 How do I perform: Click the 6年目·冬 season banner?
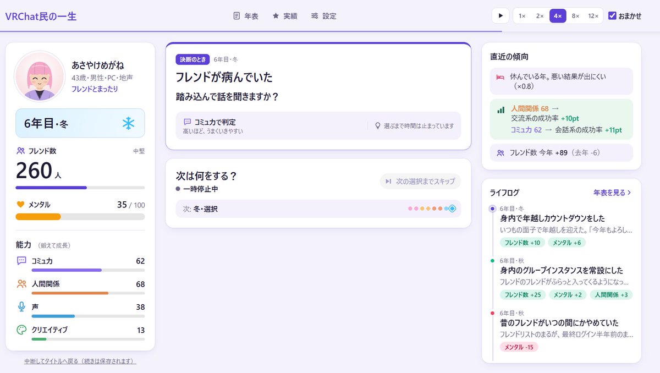point(80,123)
